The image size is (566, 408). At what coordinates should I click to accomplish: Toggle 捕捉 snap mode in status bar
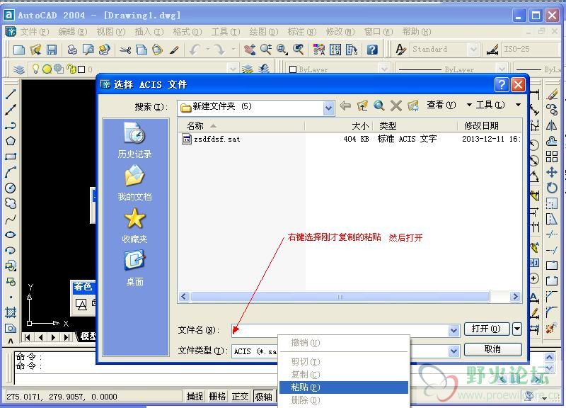[x=195, y=397]
